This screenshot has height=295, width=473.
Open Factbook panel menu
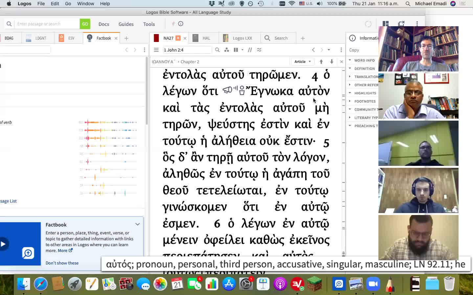coord(144,50)
